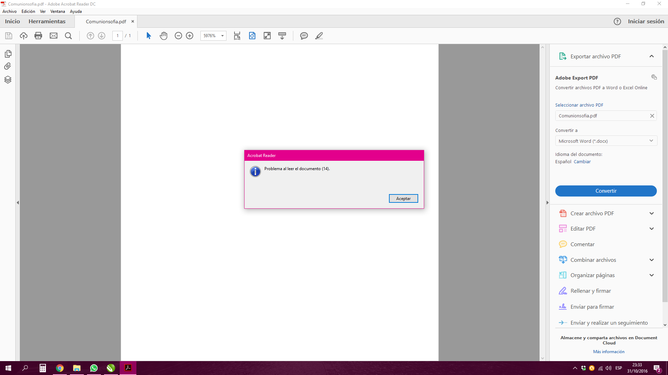Close the Comunionsofia.pdf tab
This screenshot has width=668, height=375.
pyautogui.click(x=133, y=22)
